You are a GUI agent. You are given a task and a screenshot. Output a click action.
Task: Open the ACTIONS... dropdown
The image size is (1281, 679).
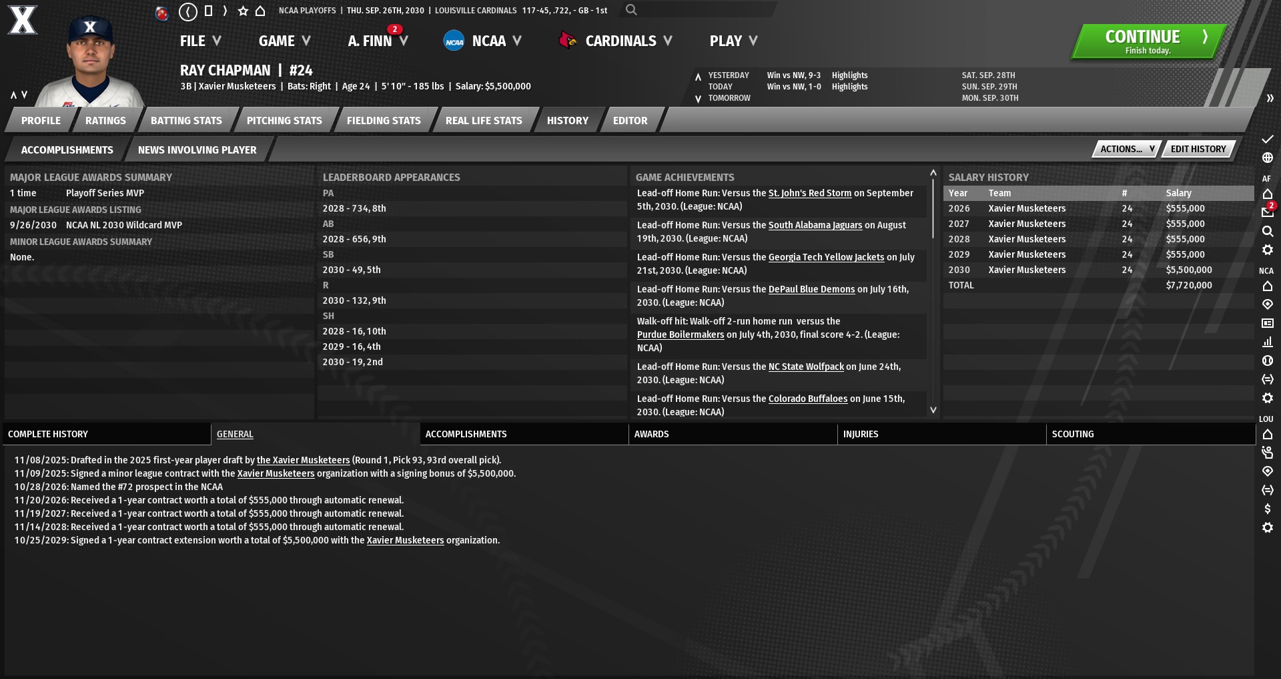[1126, 149]
